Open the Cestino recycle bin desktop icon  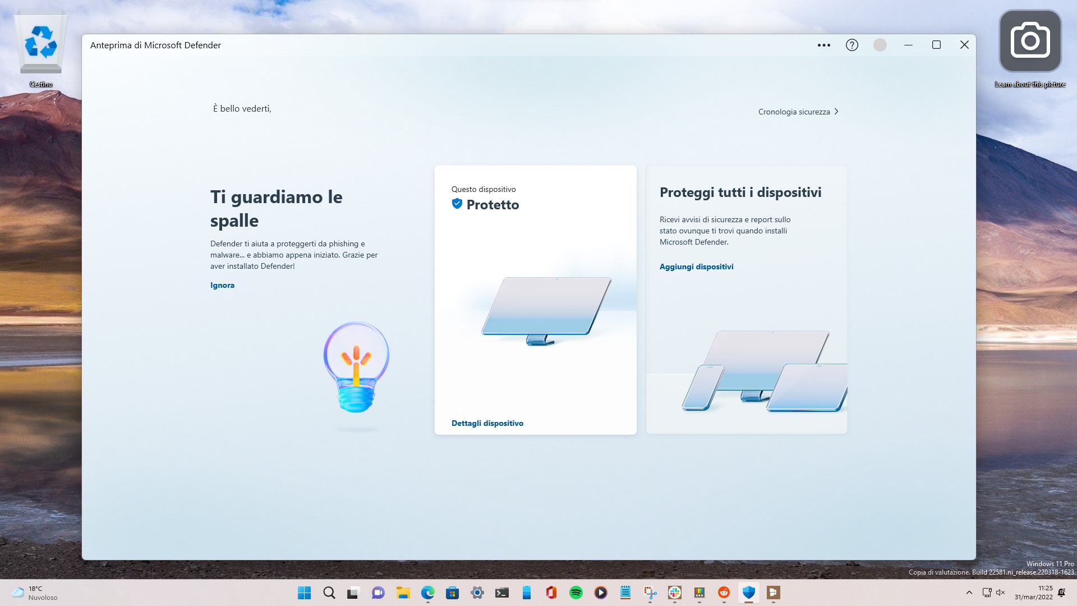[x=40, y=49]
